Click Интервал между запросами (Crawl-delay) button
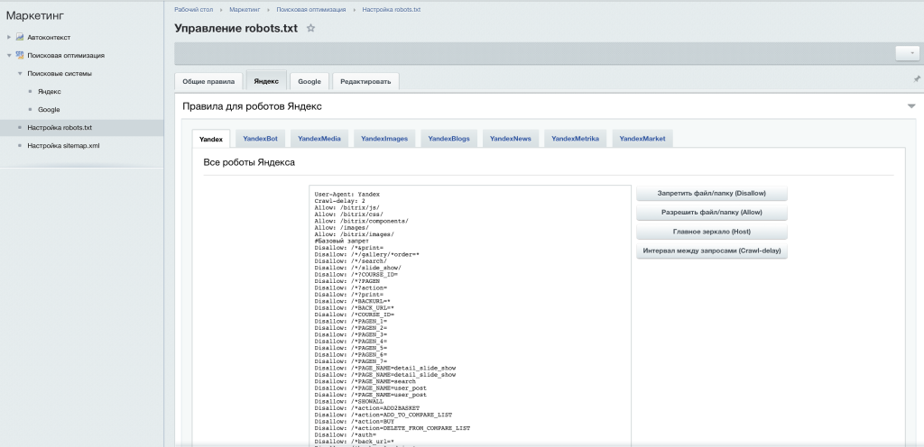The image size is (924, 447). click(712, 251)
